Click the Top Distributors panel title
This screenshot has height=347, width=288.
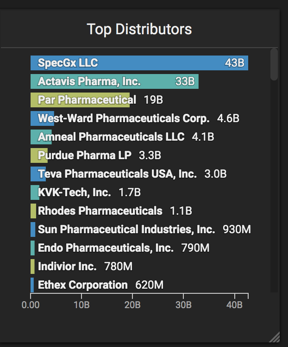click(139, 29)
